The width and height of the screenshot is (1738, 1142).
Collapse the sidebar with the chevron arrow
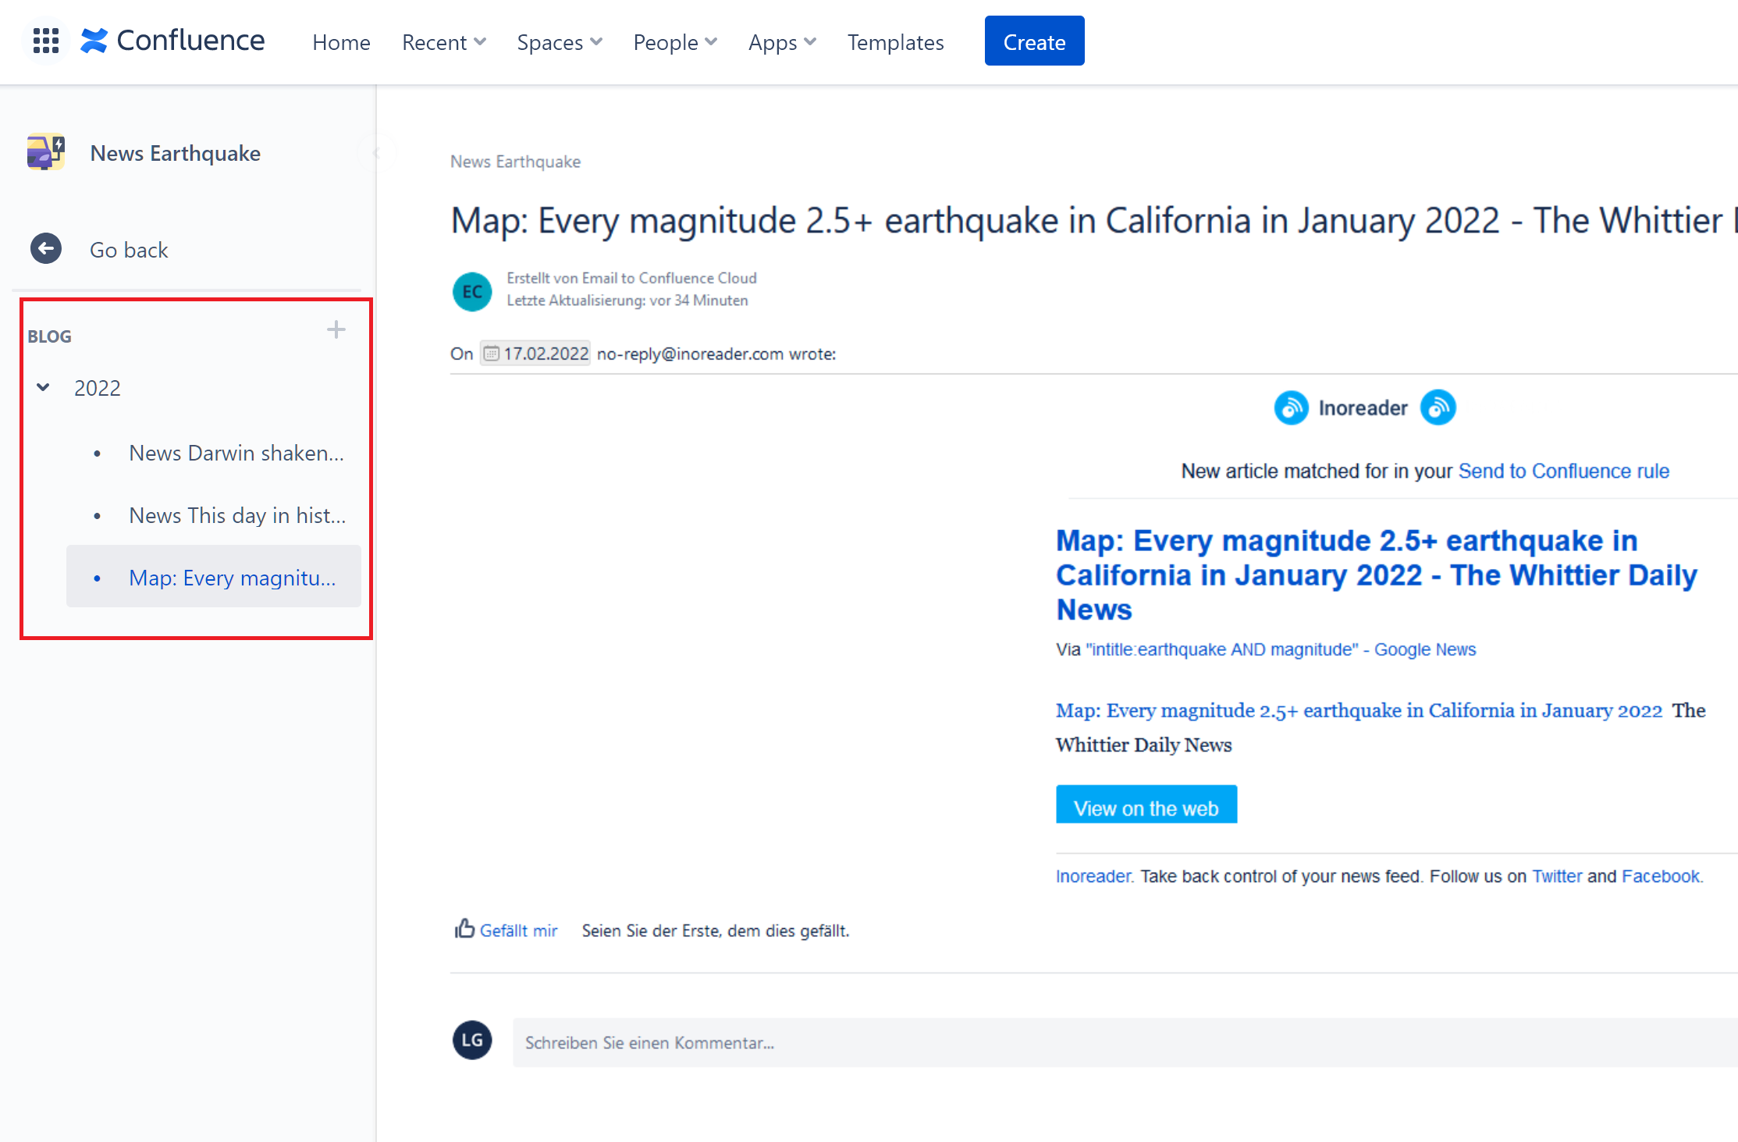(378, 152)
